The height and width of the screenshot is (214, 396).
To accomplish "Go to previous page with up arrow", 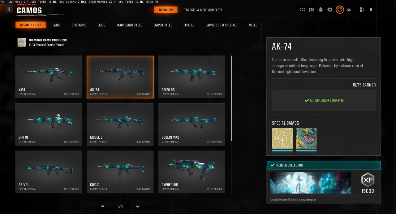I will [103, 206].
